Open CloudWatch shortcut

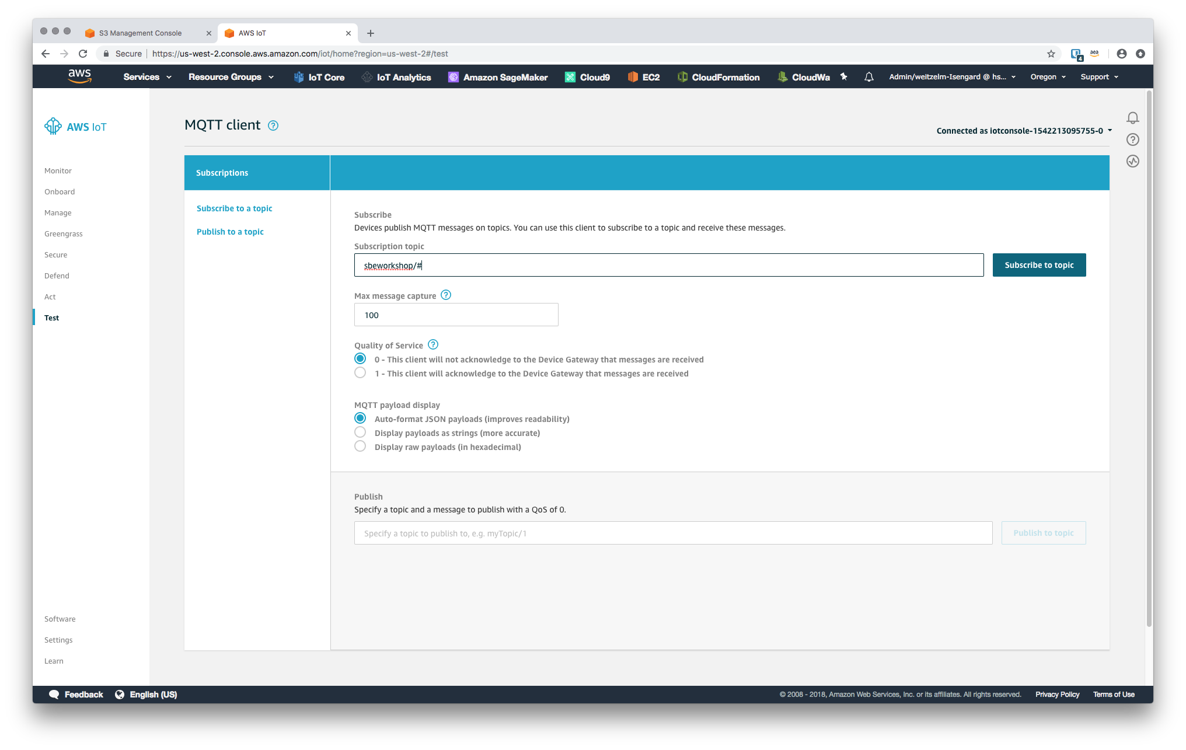pyautogui.click(x=804, y=77)
